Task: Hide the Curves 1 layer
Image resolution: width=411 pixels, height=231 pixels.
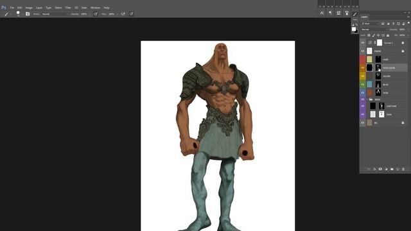Action: pyautogui.click(x=363, y=43)
